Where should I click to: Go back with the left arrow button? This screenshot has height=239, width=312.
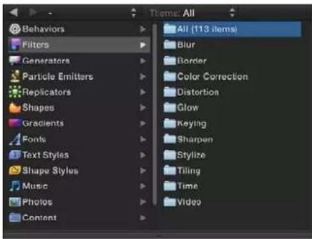(x=14, y=13)
